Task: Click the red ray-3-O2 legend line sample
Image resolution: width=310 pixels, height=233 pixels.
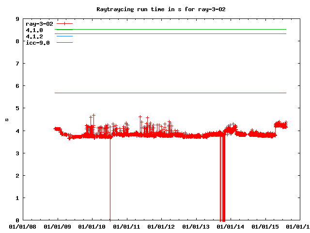Action: point(64,23)
